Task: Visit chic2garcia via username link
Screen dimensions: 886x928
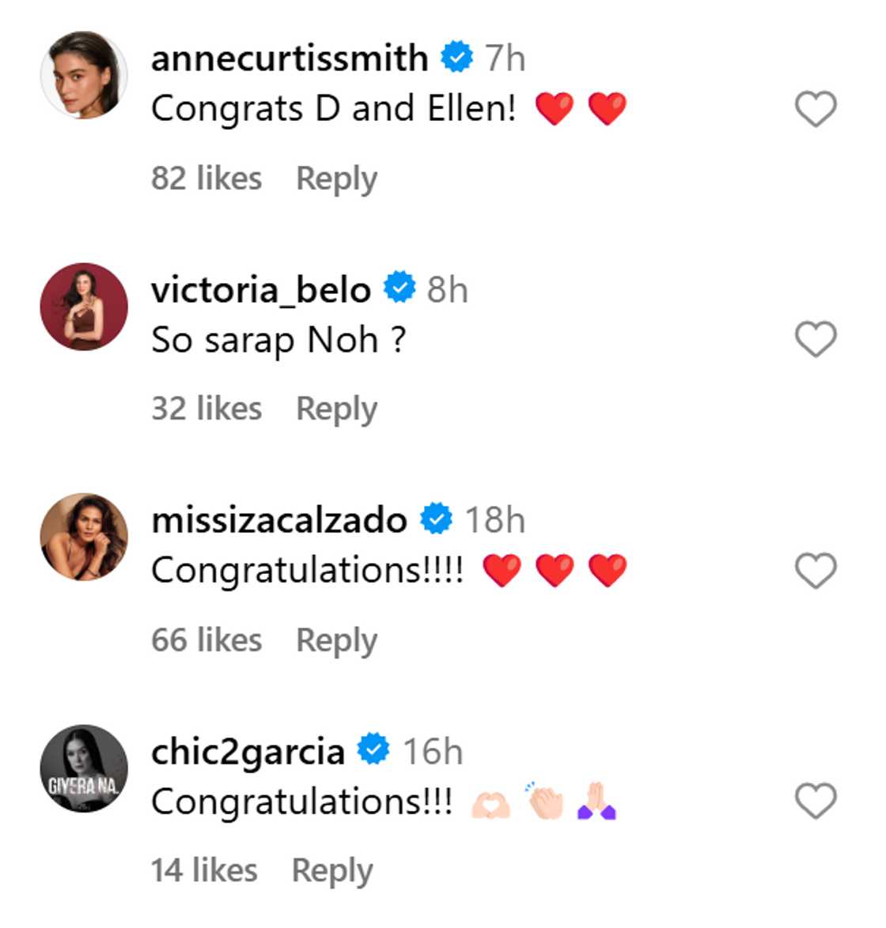Action: coord(248,752)
